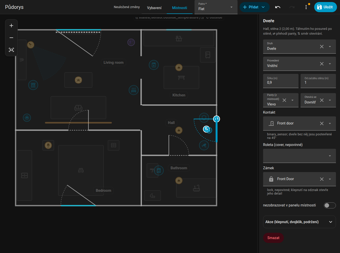
Task: Open the Provedení dropdown arrow
Action: (330, 64)
